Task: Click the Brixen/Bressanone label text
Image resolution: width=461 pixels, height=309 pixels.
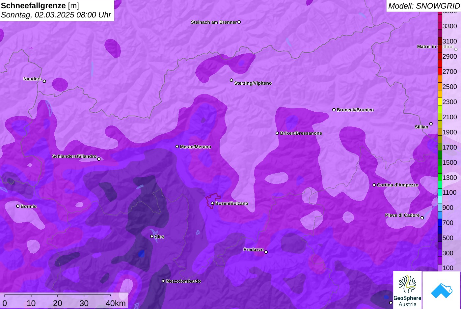Action: coord(301,133)
